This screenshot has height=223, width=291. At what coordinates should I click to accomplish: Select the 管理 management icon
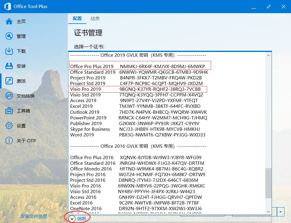coord(8,36)
